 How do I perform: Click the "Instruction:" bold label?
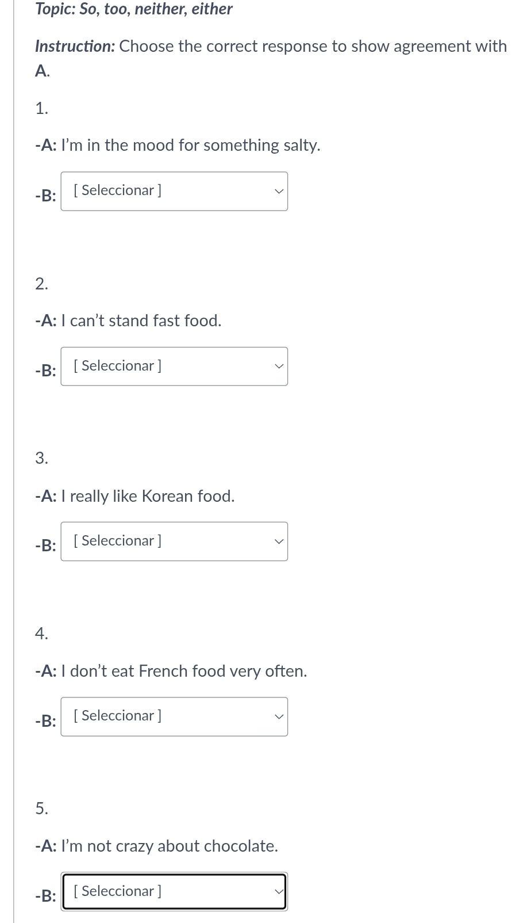(x=75, y=46)
